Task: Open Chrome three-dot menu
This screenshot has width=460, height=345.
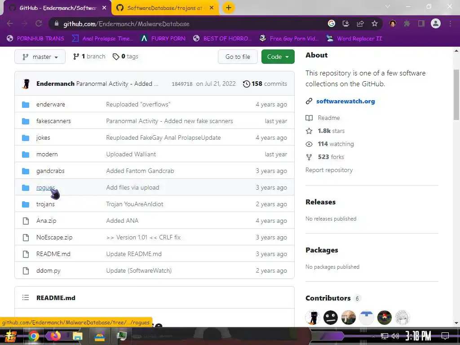Action: click(x=450, y=24)
